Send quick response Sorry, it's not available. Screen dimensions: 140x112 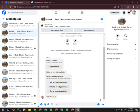coord(59,91)
